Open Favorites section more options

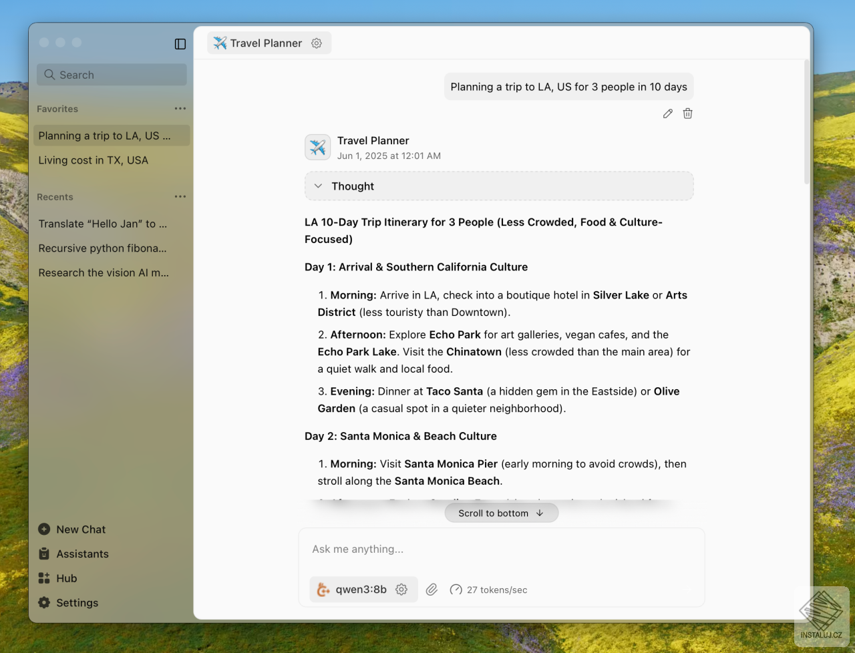pos(180,109)
